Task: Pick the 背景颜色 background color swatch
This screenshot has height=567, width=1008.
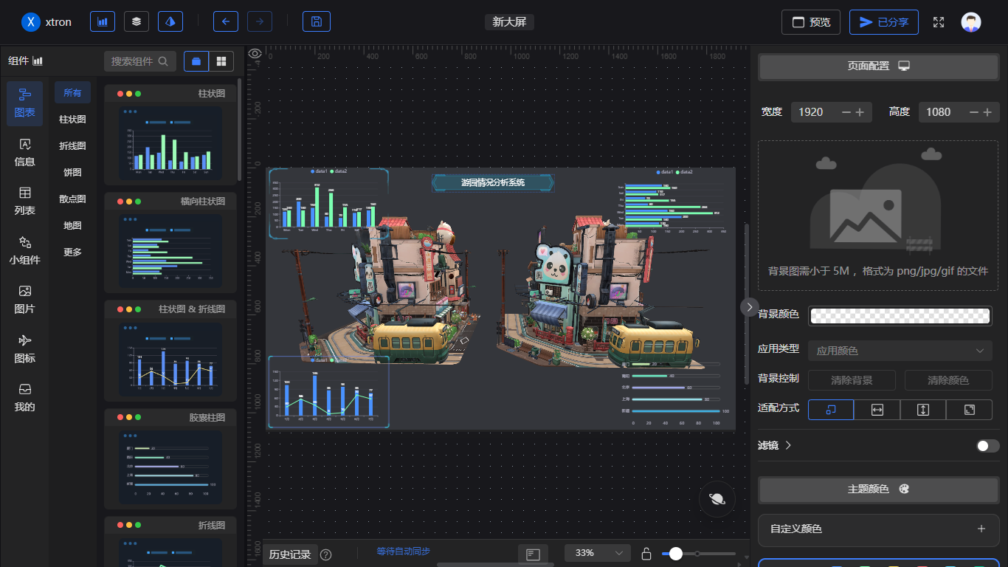Action: (900, 316)
